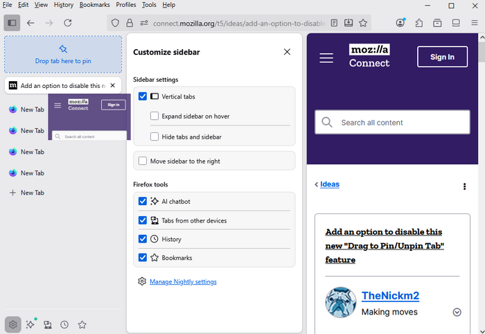This screenshot has height=334, width=485.
Task: Open Bookmarks panel via sidebar star icon
Action: pos(82,324)
